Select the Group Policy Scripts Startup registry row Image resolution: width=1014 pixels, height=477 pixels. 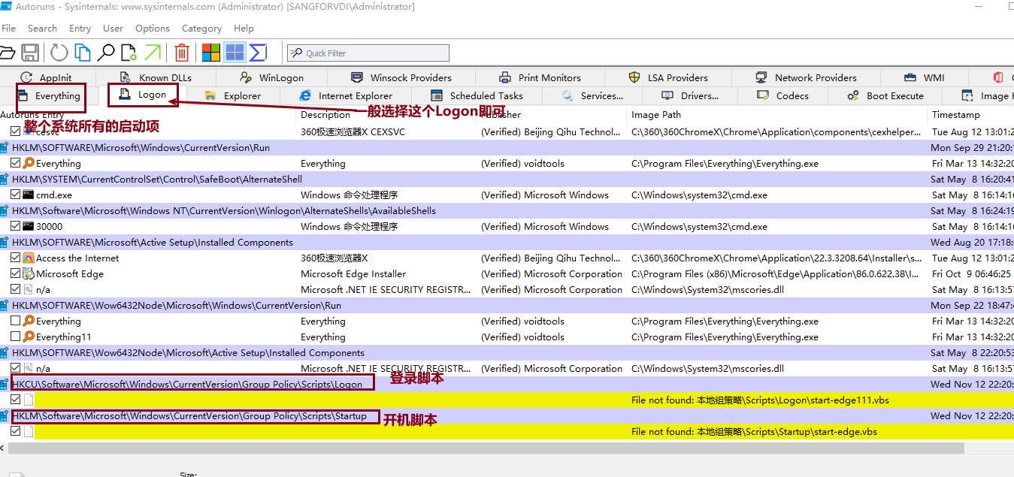pyautogui.click(x=189, y=416)
